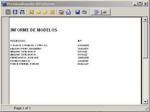Screen dimensions: 150x112
Task: Switch to 100% zoom view icon
Action: (x=15, y=12)
